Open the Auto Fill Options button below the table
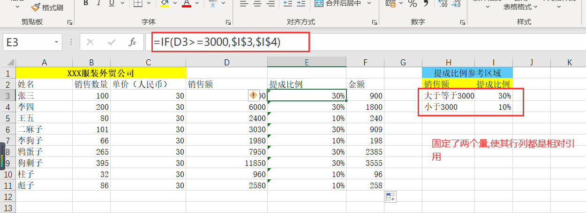The width and height of the screenshot is (586, 213). click(391, 197)
